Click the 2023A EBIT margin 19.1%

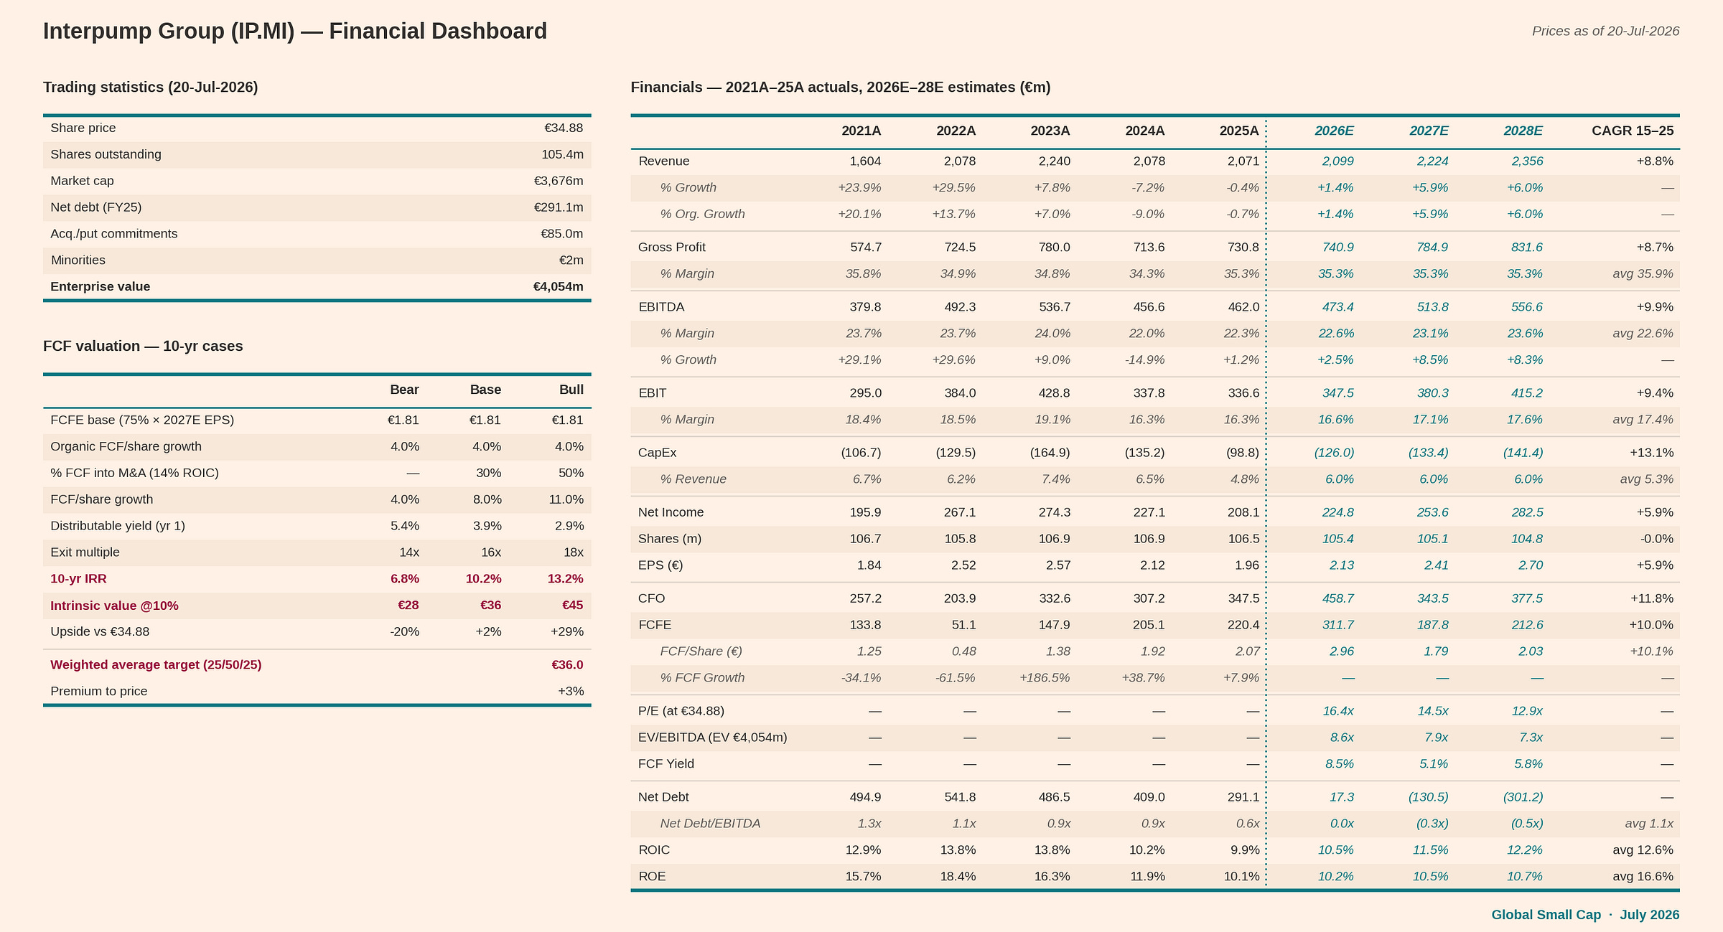[x=1053, y=420]
